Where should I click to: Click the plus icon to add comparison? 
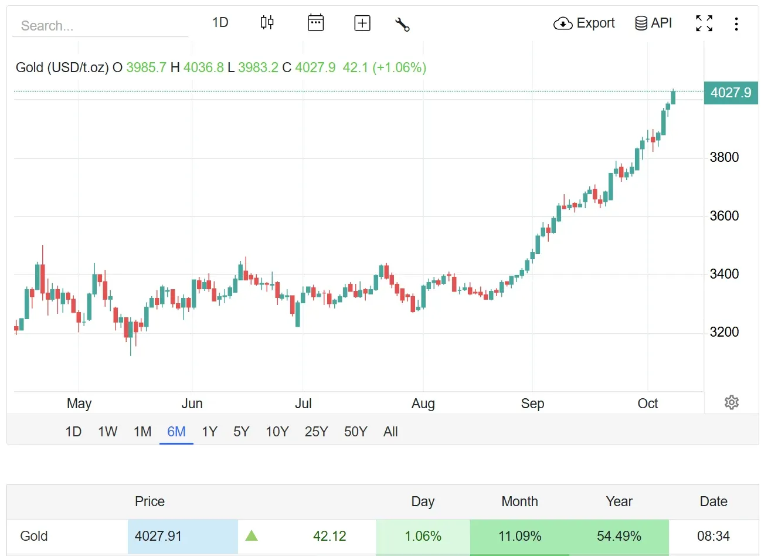click(362, 23)
